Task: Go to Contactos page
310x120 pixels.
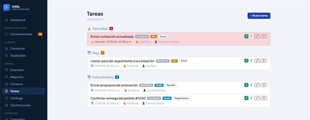Action: [x=23, y=49]
